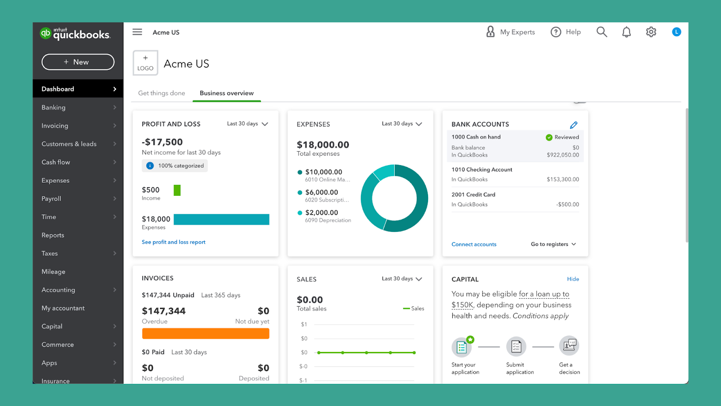Viewport: 721px width, 406px height.
Task: Expand Customers & leads chevron
Action: [115, 144]
